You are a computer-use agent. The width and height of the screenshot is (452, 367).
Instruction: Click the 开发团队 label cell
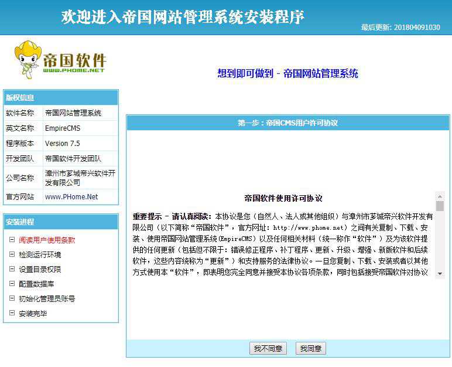point(23,158)
